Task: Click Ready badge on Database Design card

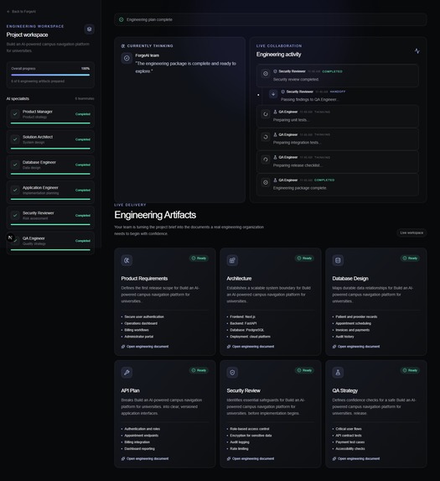Action: (410, 259)
